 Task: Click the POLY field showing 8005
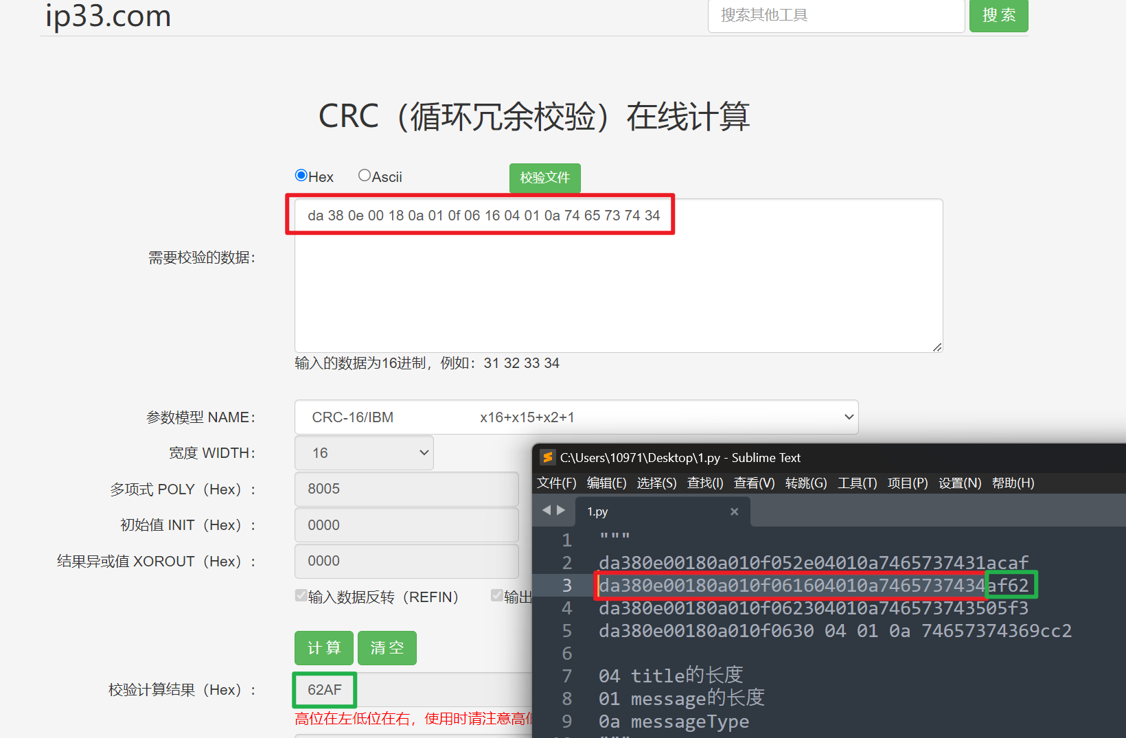406,489
